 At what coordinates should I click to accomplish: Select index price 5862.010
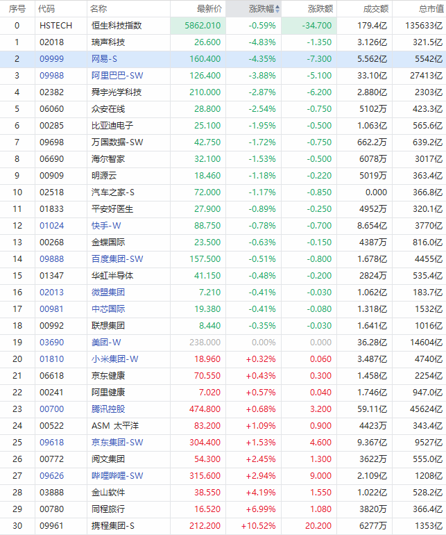[x=203, y=26]
